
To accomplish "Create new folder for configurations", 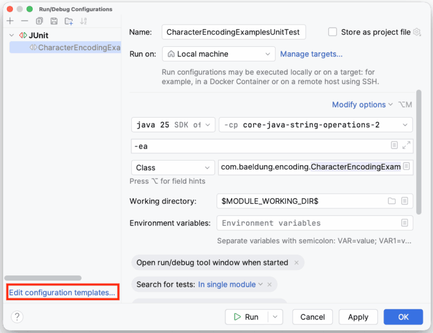I will (x=69, y=21).
